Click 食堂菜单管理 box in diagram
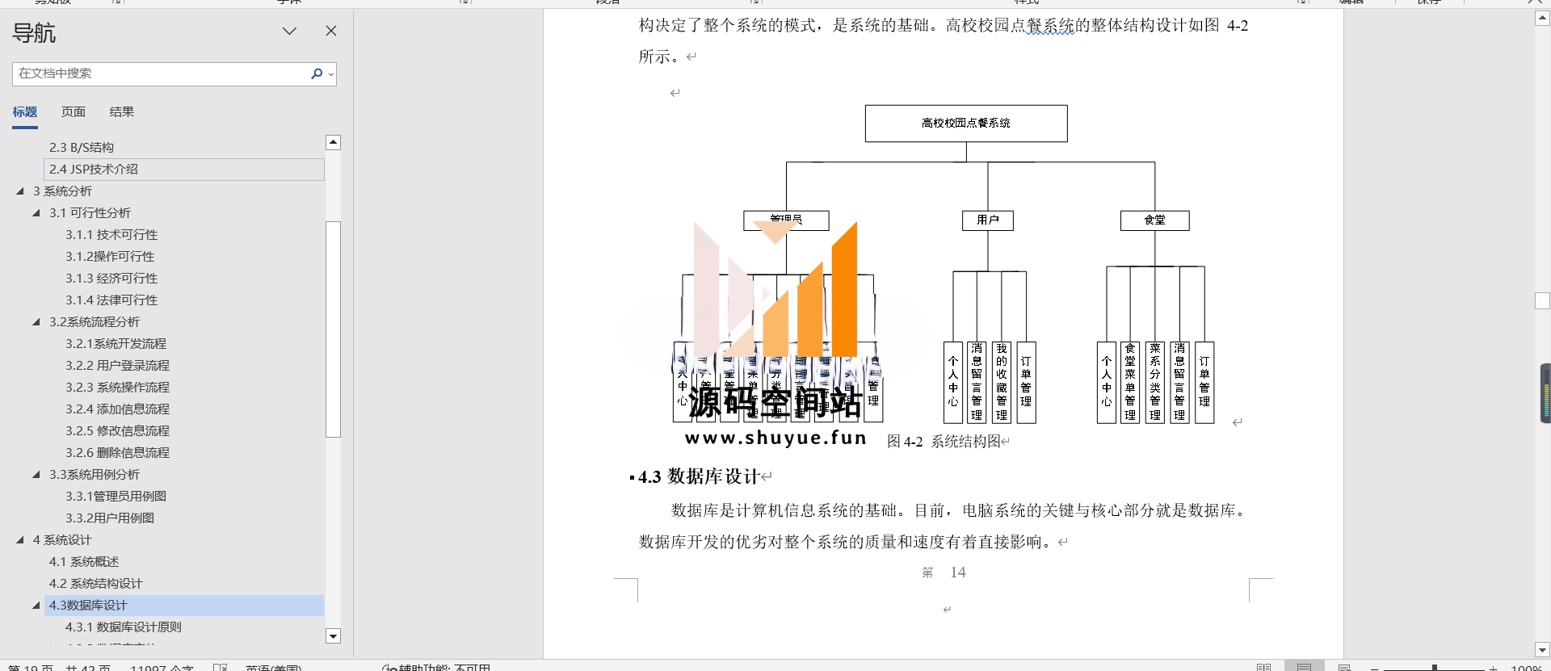This screenshot has height=671, width=1551. (1130, 383)
